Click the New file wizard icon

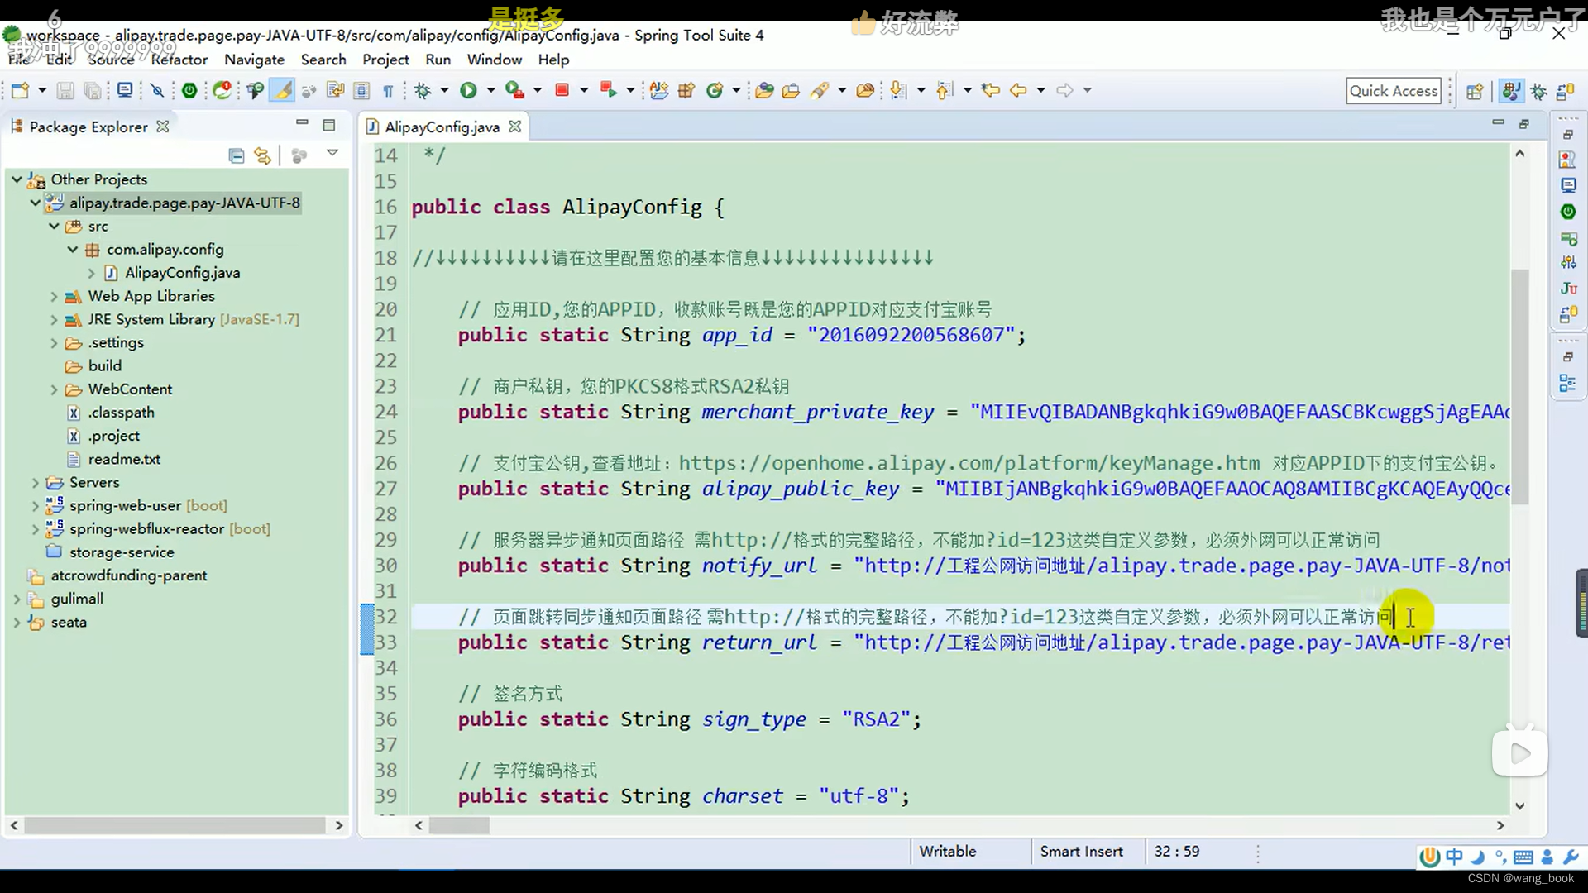tap(20, 90)
